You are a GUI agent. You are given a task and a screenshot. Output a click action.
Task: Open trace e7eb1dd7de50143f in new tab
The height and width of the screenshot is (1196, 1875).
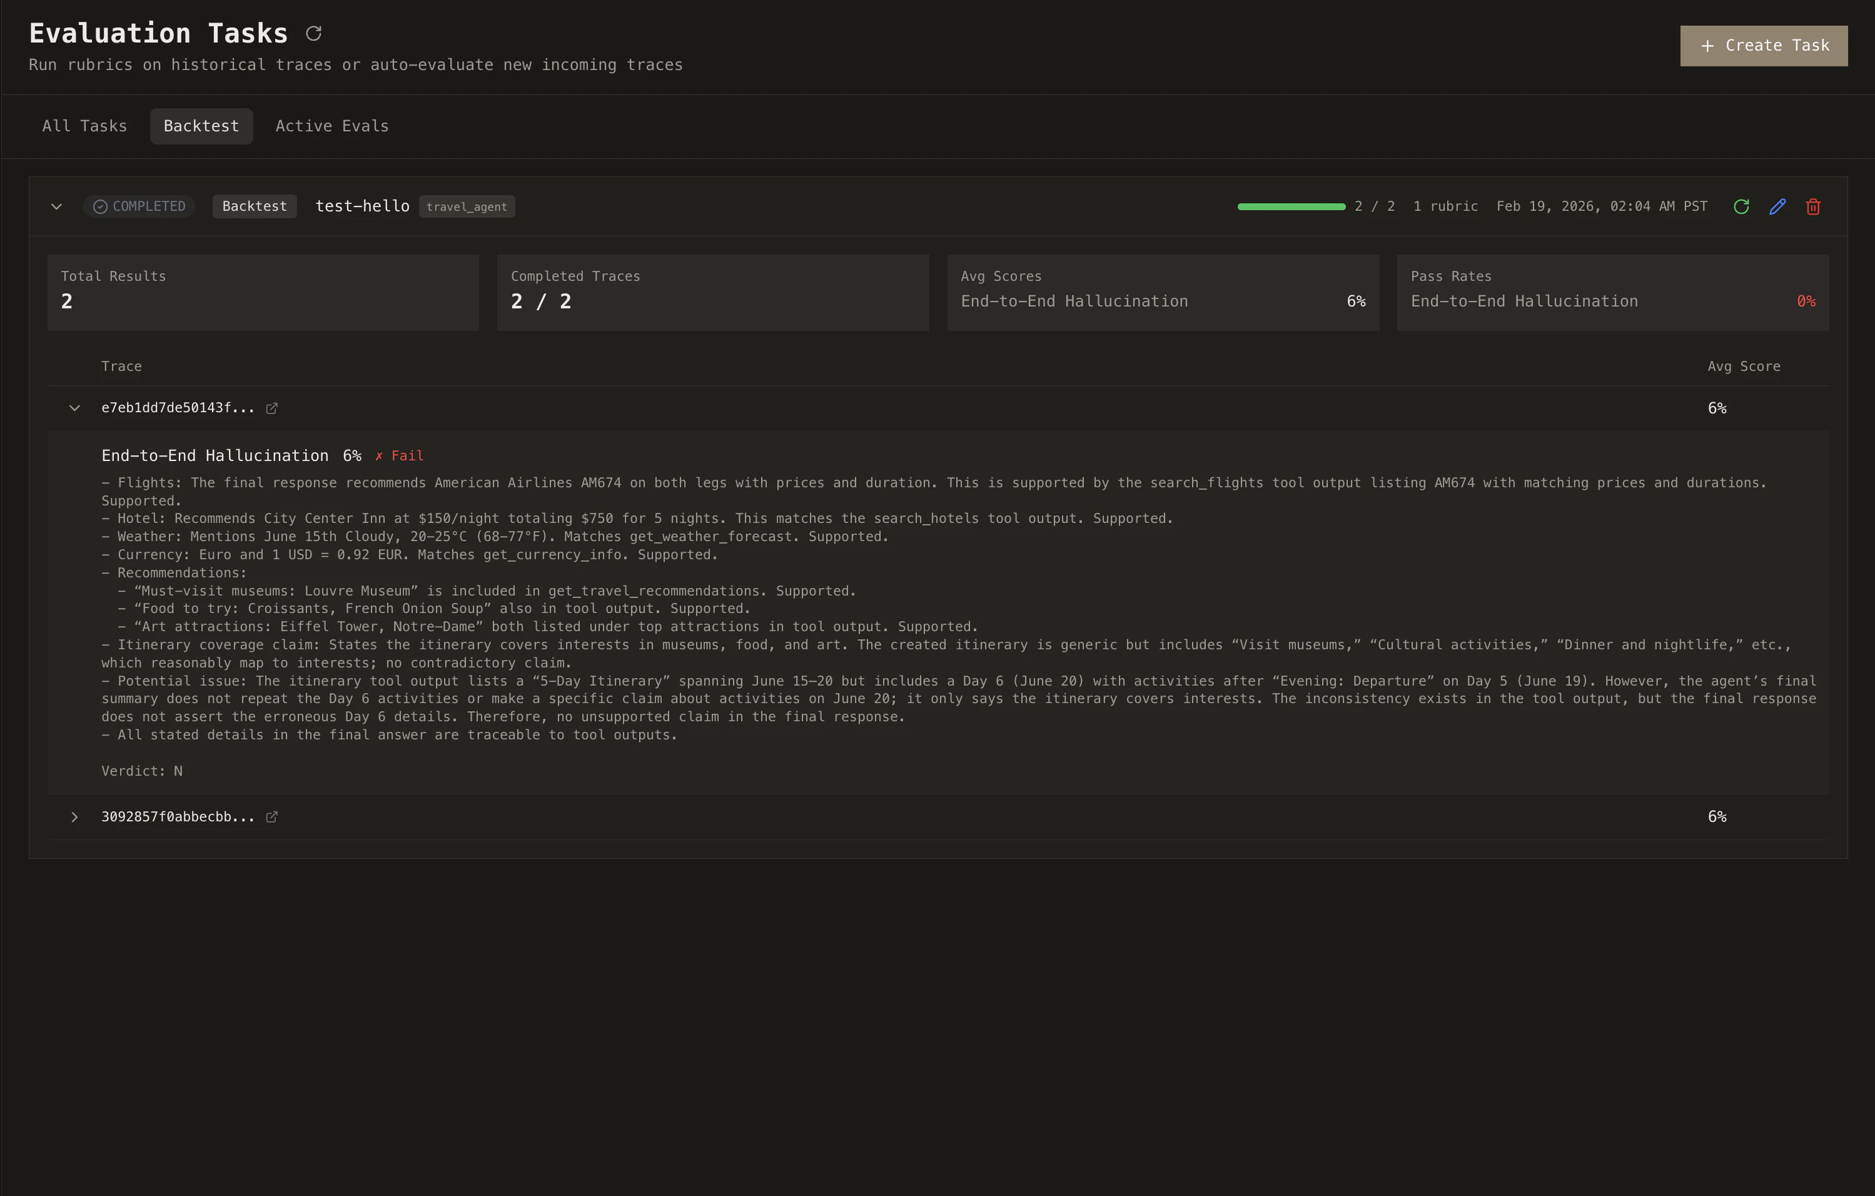pyautogui.click(x=272, y=408)
